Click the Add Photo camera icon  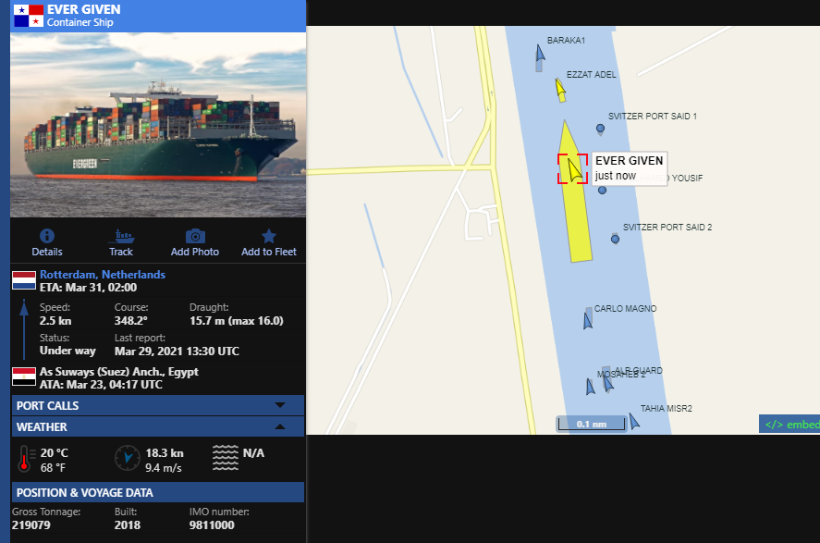click(195, 236)
